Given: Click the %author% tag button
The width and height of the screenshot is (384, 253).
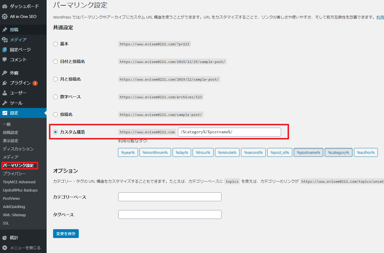Looking at the screenshot, I should click(365, 152).
